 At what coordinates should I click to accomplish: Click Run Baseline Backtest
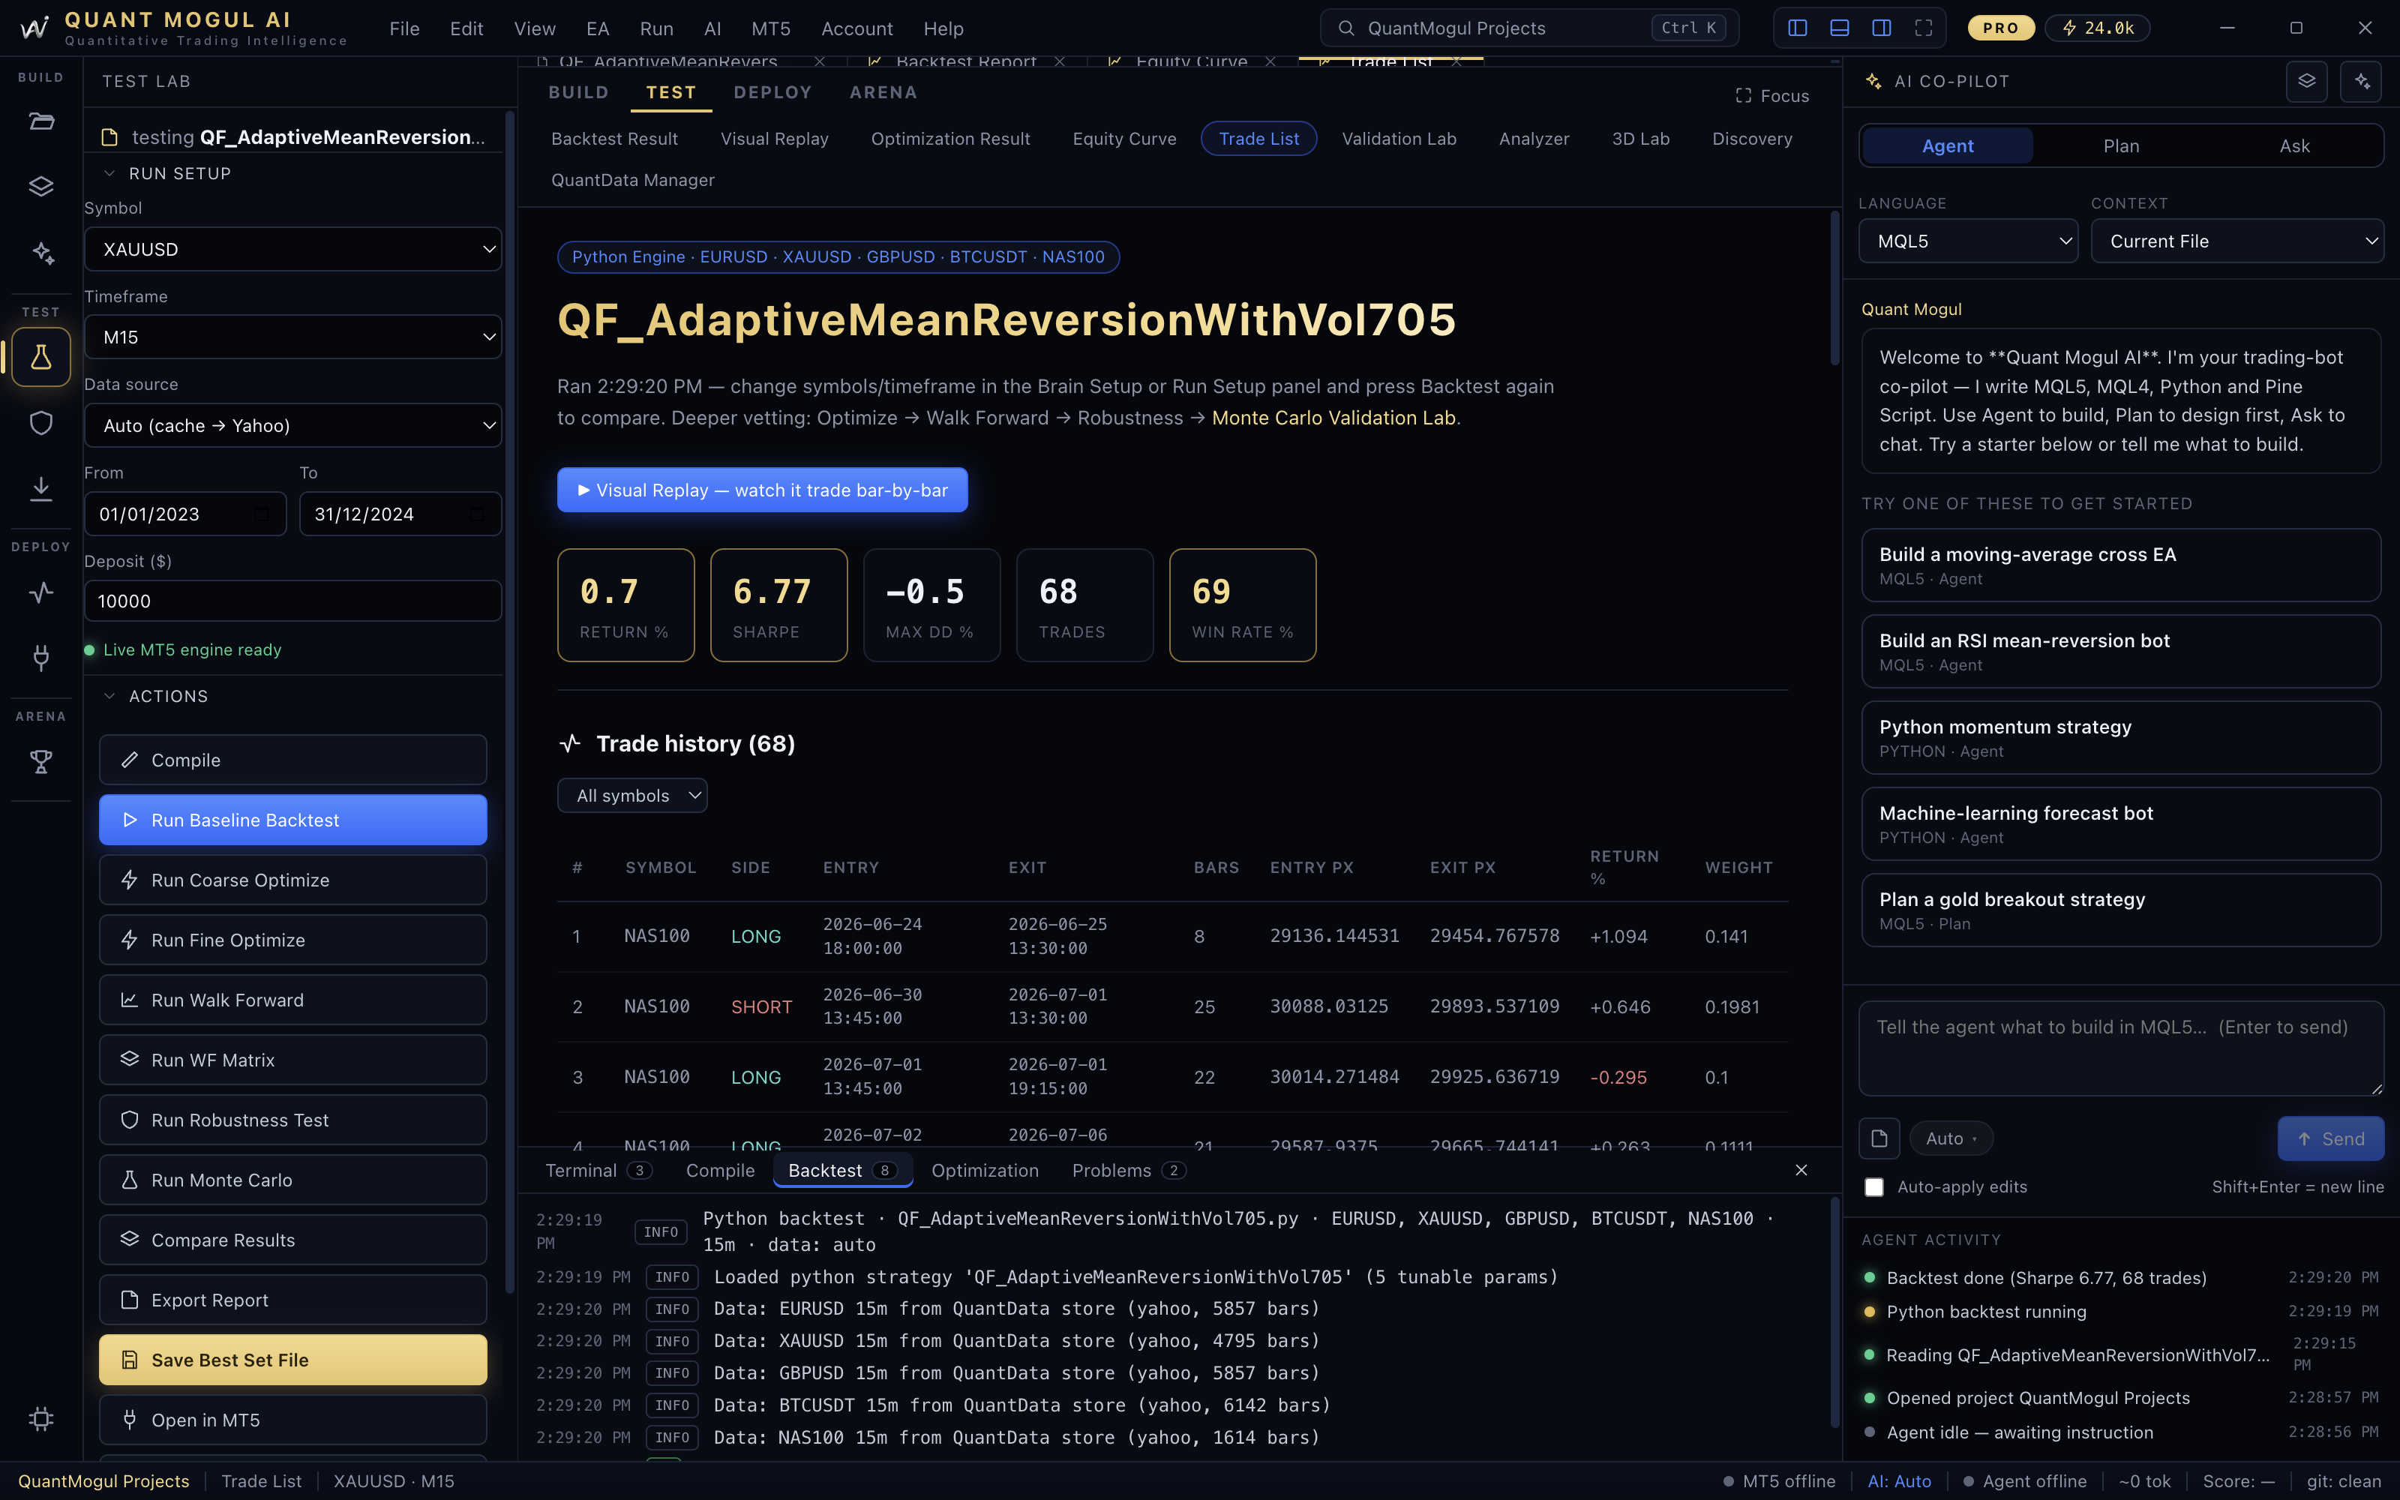292,820
